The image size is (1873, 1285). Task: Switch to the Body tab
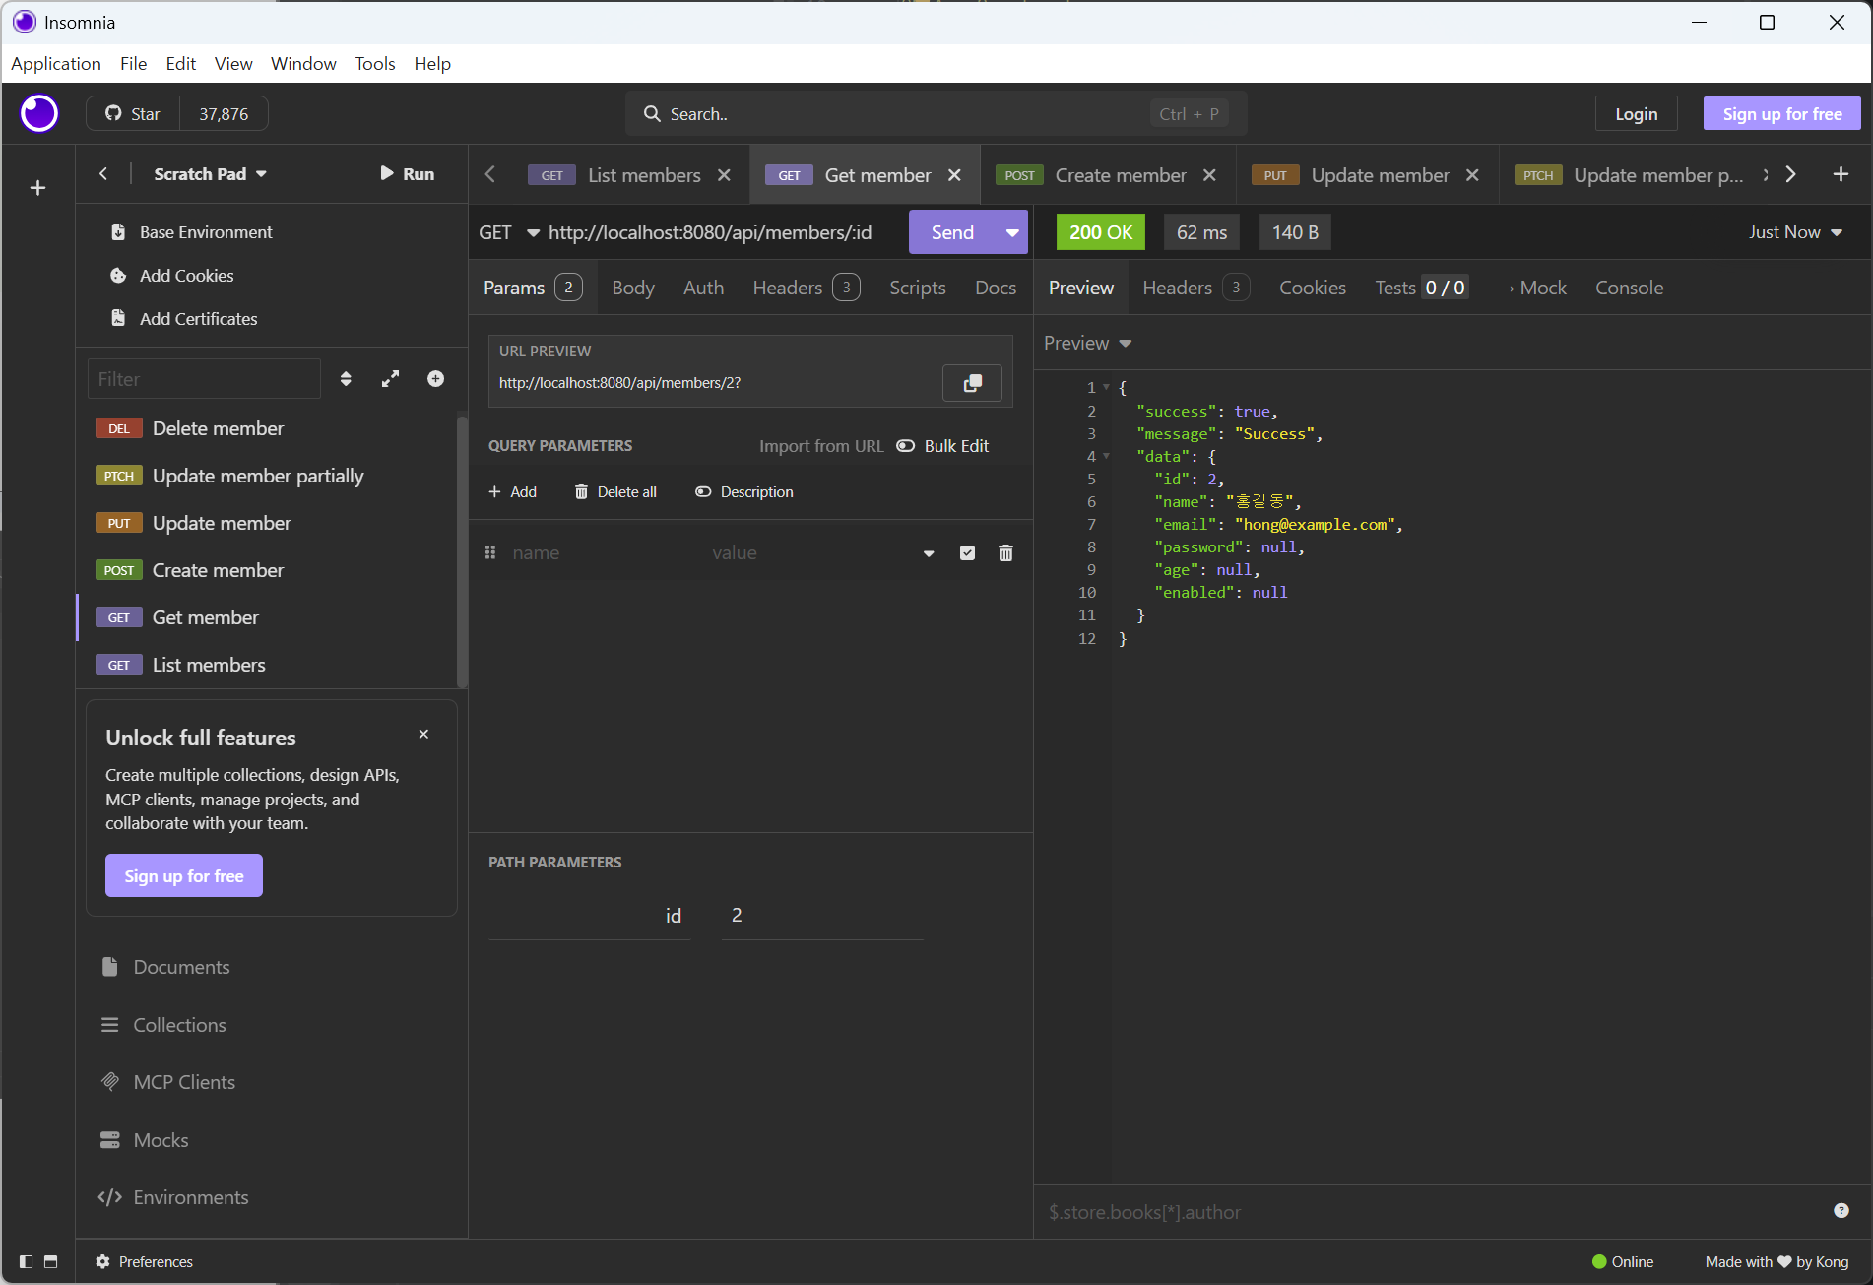pyautogui.click(x=632, y=288)
